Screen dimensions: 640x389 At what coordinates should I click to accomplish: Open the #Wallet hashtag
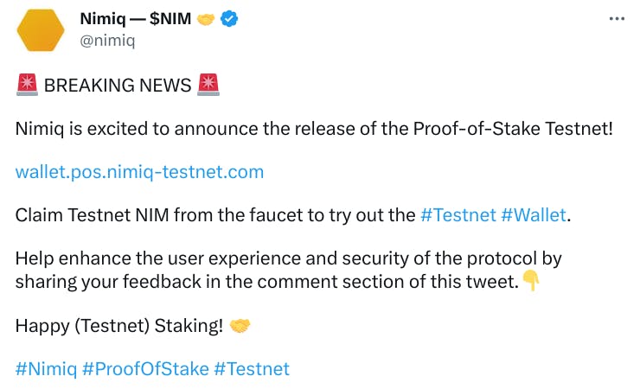click(534, 215)
